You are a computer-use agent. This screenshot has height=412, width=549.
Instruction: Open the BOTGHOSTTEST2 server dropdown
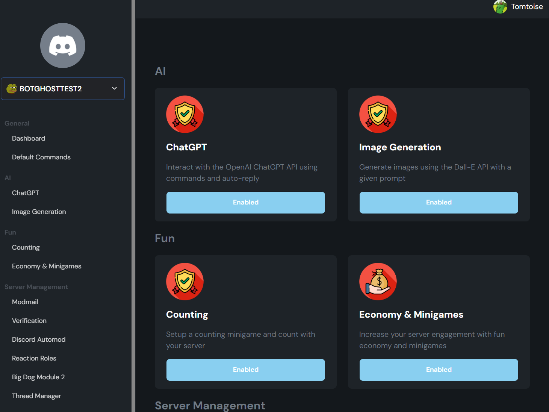coord(62,88)
